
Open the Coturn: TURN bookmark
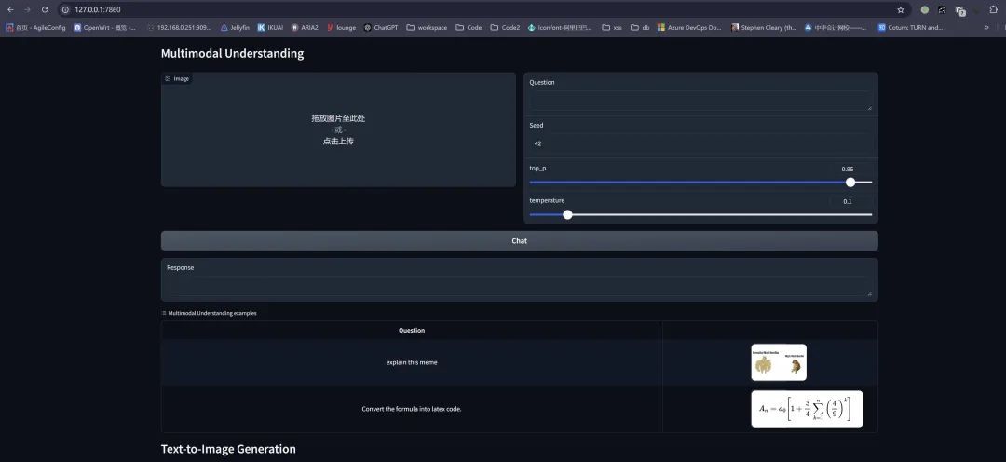pyautogui.click(x=910, y=28)
